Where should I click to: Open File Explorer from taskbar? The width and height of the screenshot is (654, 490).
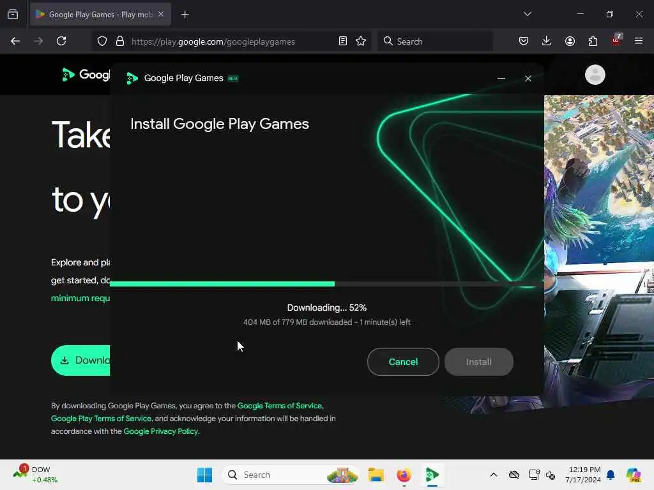376,475
